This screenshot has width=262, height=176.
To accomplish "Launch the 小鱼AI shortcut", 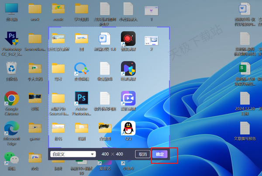I will 128,162.
